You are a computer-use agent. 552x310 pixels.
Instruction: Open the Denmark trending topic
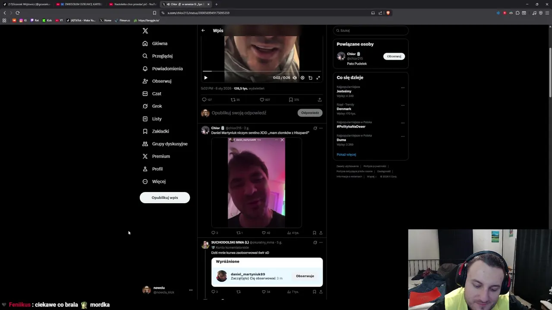tap(344, 109)
